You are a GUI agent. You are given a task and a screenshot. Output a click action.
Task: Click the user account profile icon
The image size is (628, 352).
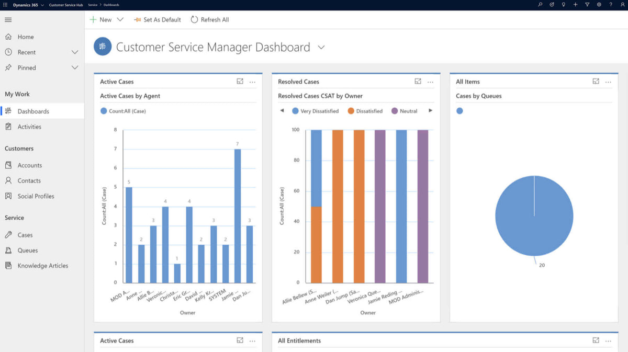coord(622,5)
